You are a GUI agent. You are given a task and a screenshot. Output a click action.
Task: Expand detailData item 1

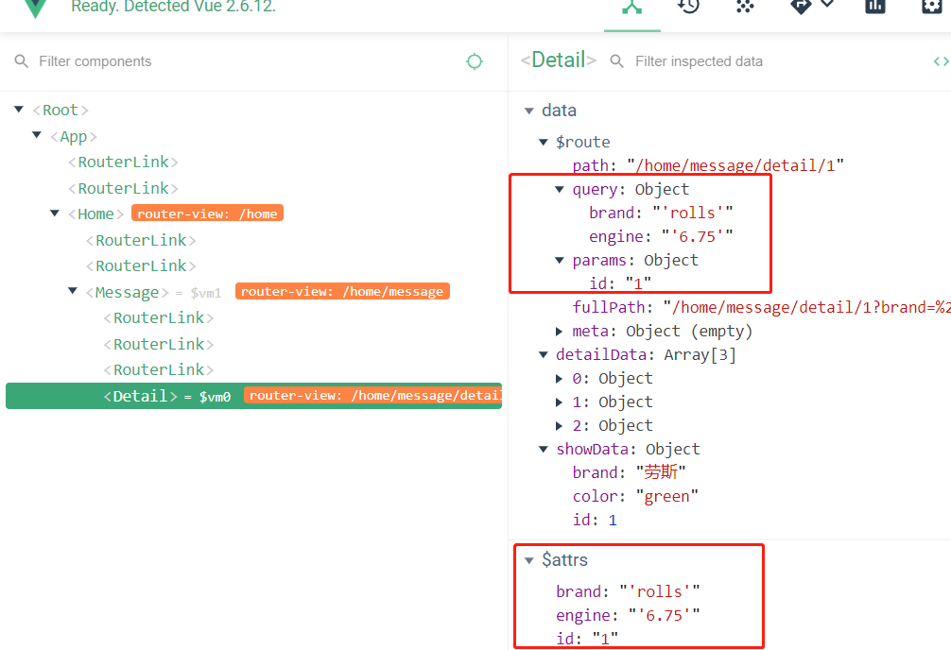click(560, 402)
